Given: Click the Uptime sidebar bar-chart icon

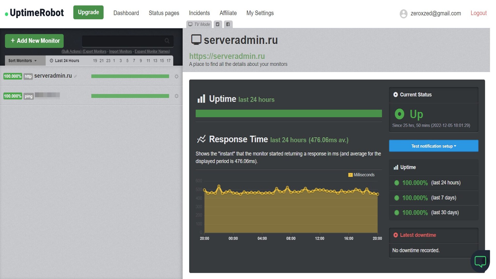Looking at the screenshot, I should coord(396,167).
